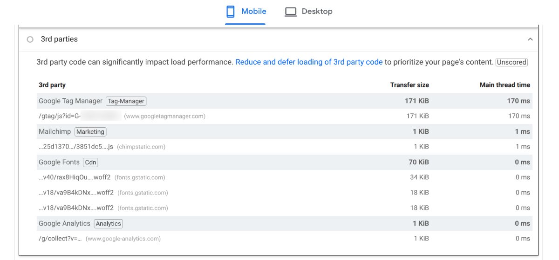The image size is (559, 260).
Task: Click the Google Analytics row name
Action: click(x=64, y=223)
